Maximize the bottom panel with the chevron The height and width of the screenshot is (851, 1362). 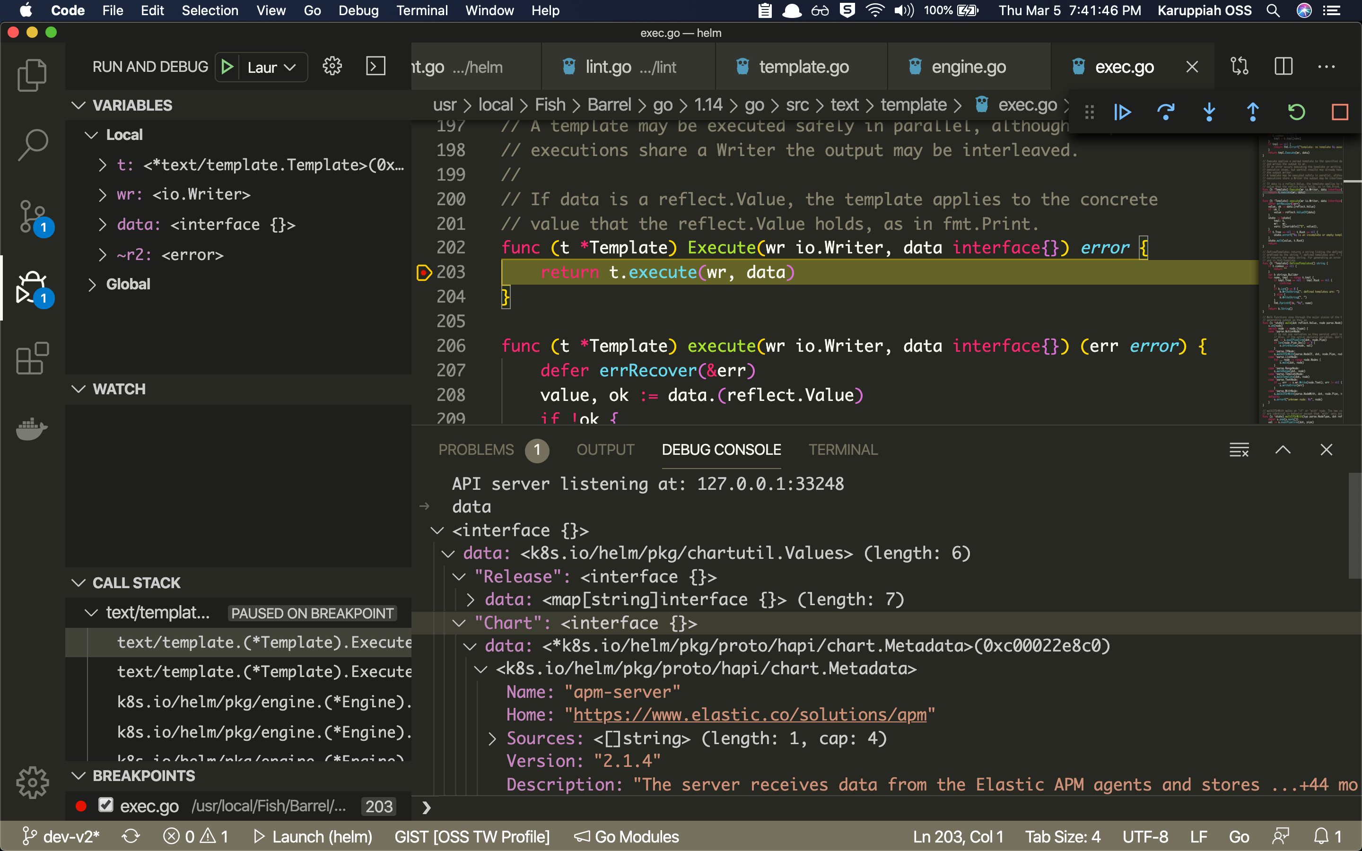1283,450
